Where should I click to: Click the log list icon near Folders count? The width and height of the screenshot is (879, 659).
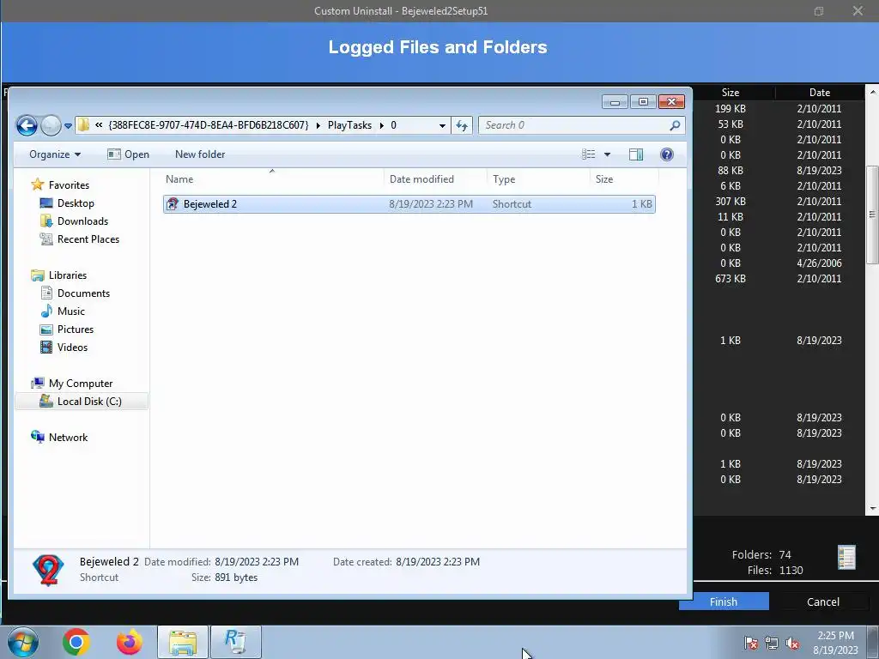pyautogui.click(x=846, y=558)
